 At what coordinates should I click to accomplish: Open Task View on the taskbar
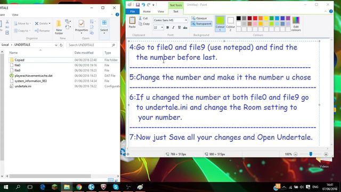tap(30, 187)
